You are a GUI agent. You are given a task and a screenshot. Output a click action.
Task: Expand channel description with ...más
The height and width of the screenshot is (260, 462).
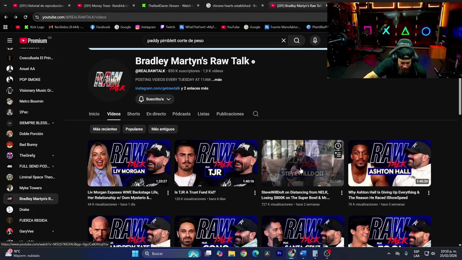[x=217, y=79]
